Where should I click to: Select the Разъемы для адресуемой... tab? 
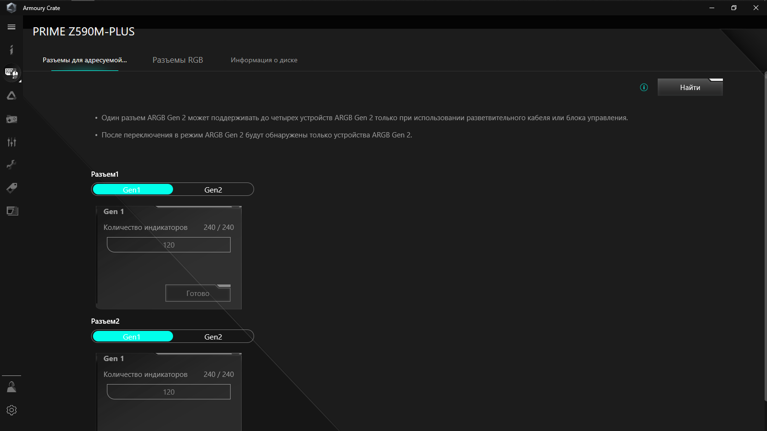(x=85, y=60)
